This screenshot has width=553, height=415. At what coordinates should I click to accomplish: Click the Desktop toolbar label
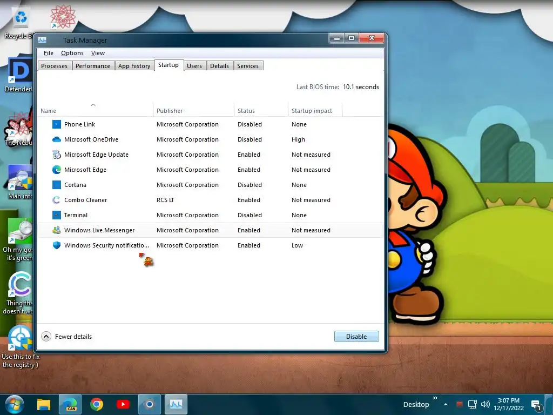point(416,404)
